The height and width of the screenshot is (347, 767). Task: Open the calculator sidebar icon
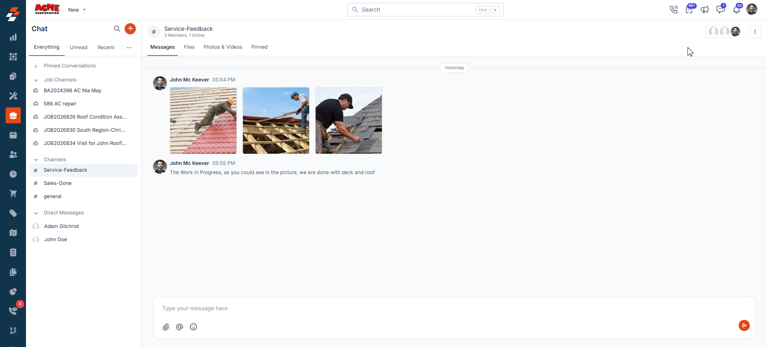click(13, 252)
